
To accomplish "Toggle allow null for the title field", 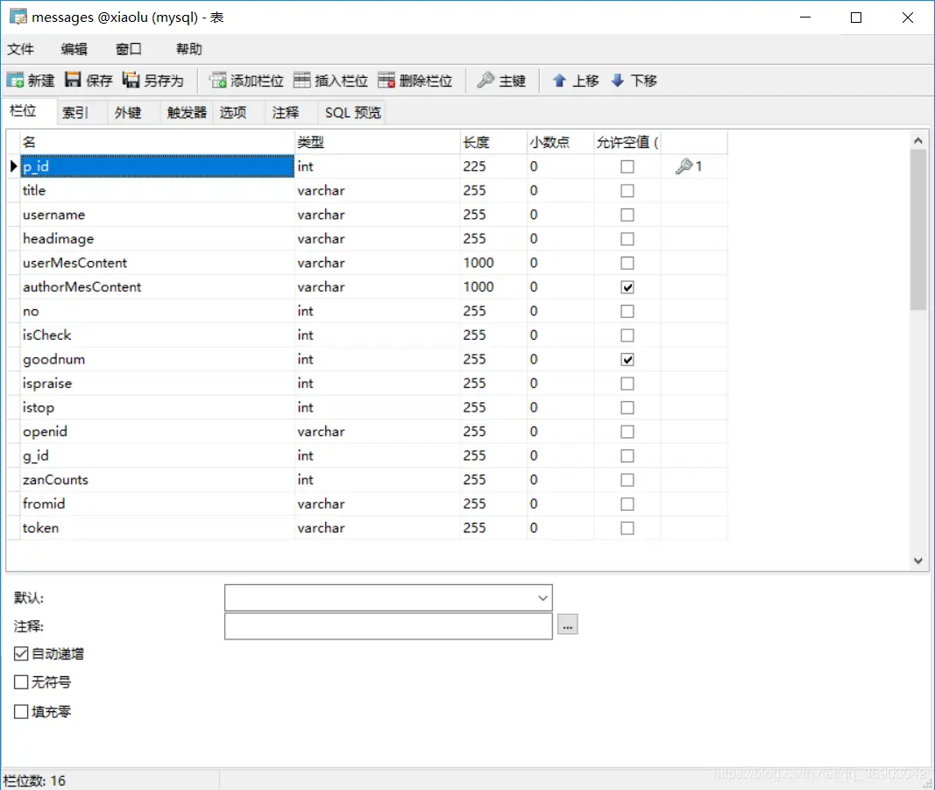I will pyautogui.click(x=627, y=191).
